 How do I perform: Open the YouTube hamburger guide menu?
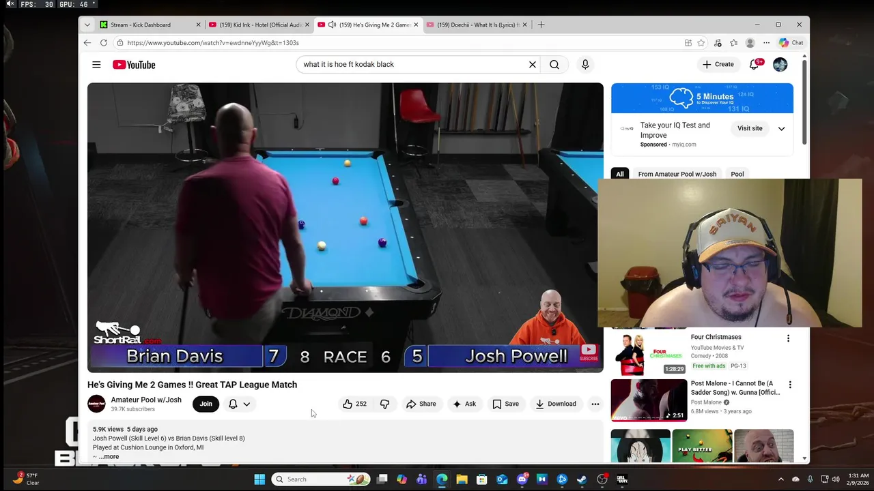[x=96, y=65]
